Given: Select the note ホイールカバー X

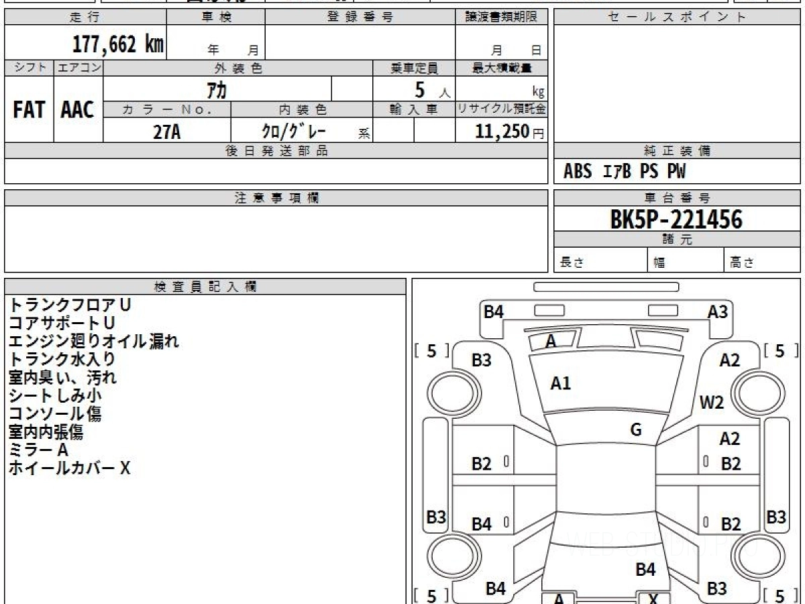Looking at the screenshot, I should point(69,468).
